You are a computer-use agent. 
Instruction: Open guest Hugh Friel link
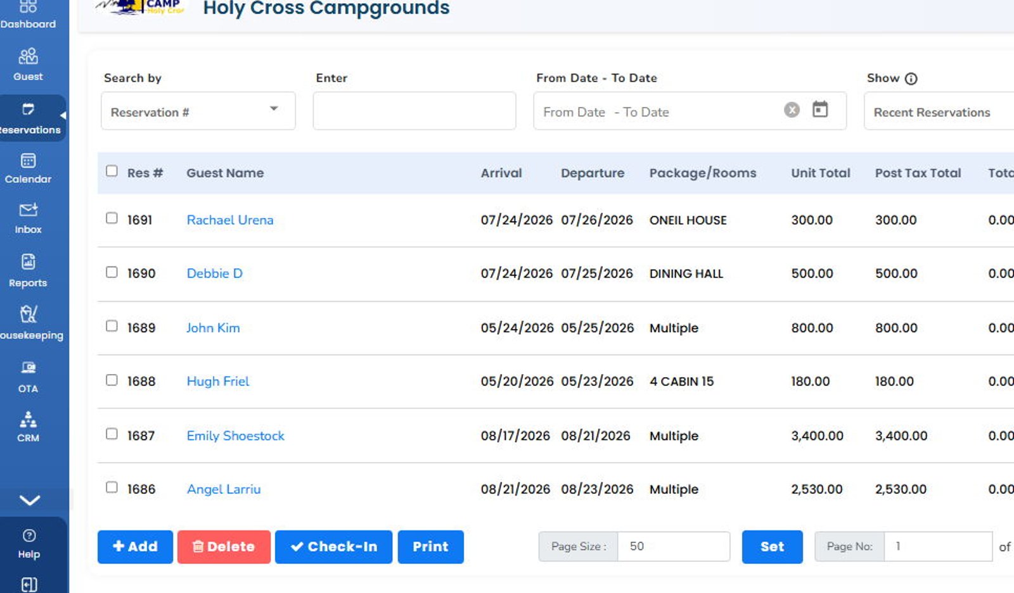click(x=218, y=381)
